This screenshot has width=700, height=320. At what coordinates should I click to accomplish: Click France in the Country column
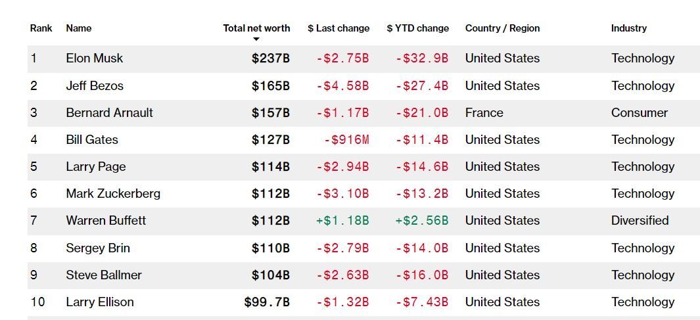tap(484, 112)
